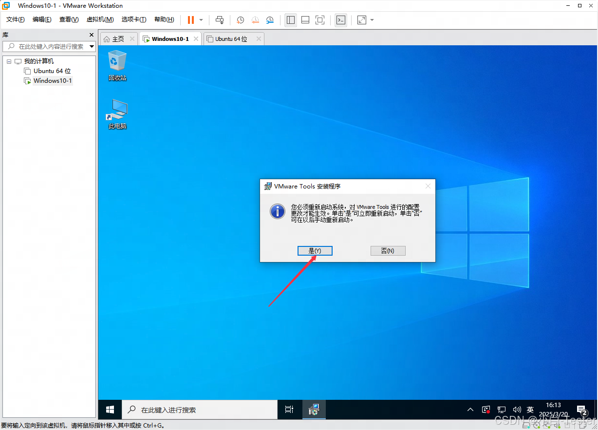Select Ubuntu 64 位 in the library tree
This screenshot has height=430, width=598.
(52, 71)
